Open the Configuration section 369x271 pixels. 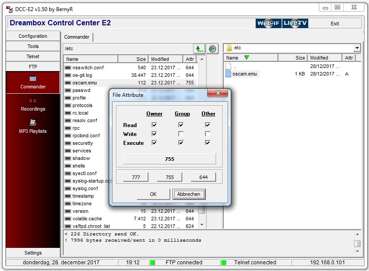coord(33,36)
